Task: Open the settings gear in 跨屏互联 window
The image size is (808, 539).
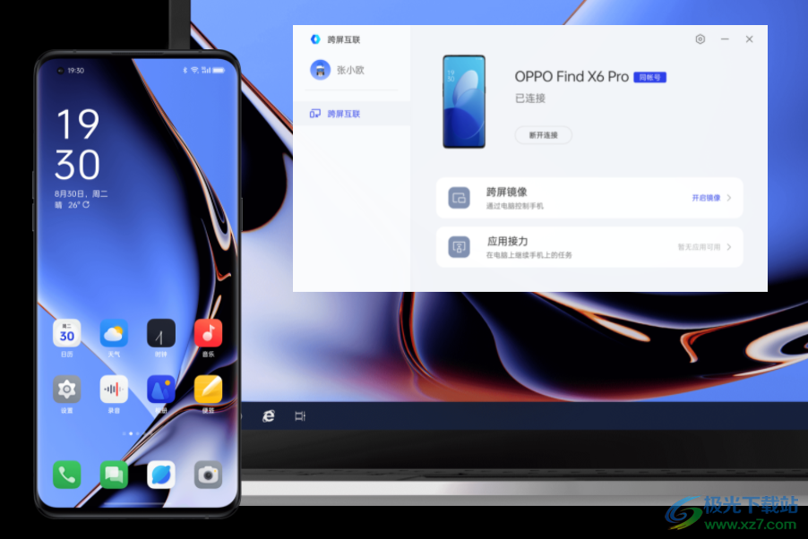Action: pos(700,39)
